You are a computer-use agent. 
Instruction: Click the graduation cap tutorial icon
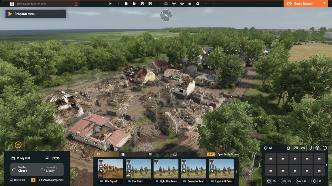tap(190, 4)
